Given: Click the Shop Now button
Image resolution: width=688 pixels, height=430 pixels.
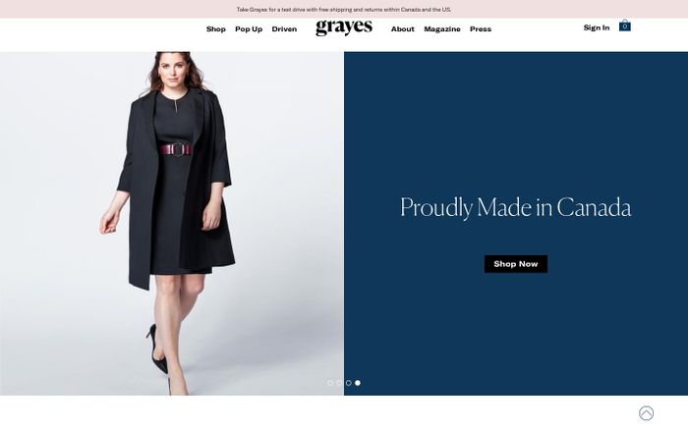Looking at the screenshot, I should tap(516, 264).
